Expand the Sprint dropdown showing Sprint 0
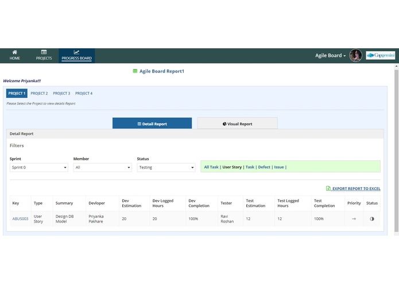The width and height of the screenshot is (399, 284). [x=39, y=167]
